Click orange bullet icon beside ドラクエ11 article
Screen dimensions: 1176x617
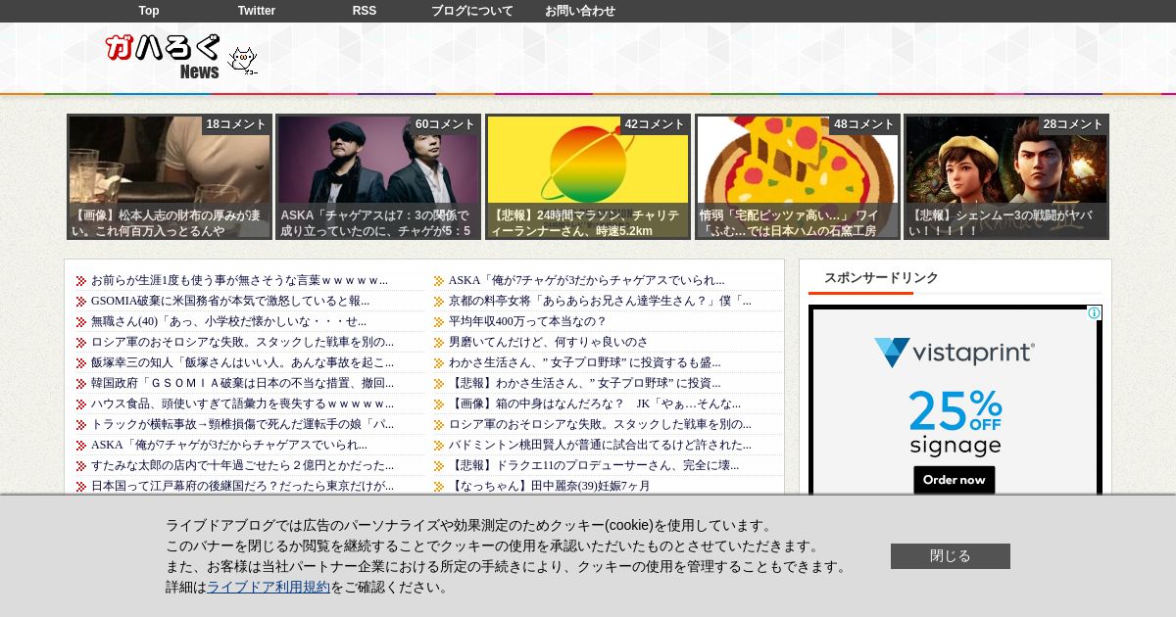coord(439,466)
